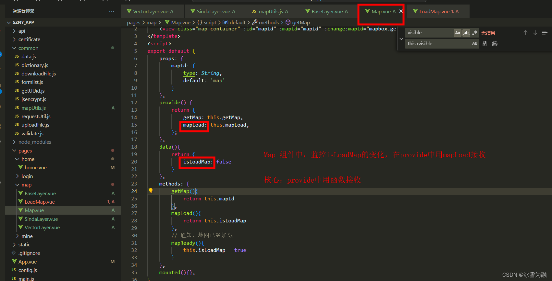The image size is (552, 281).
Task: Open downloadFile.js file
Action: [x=39, y=74]
